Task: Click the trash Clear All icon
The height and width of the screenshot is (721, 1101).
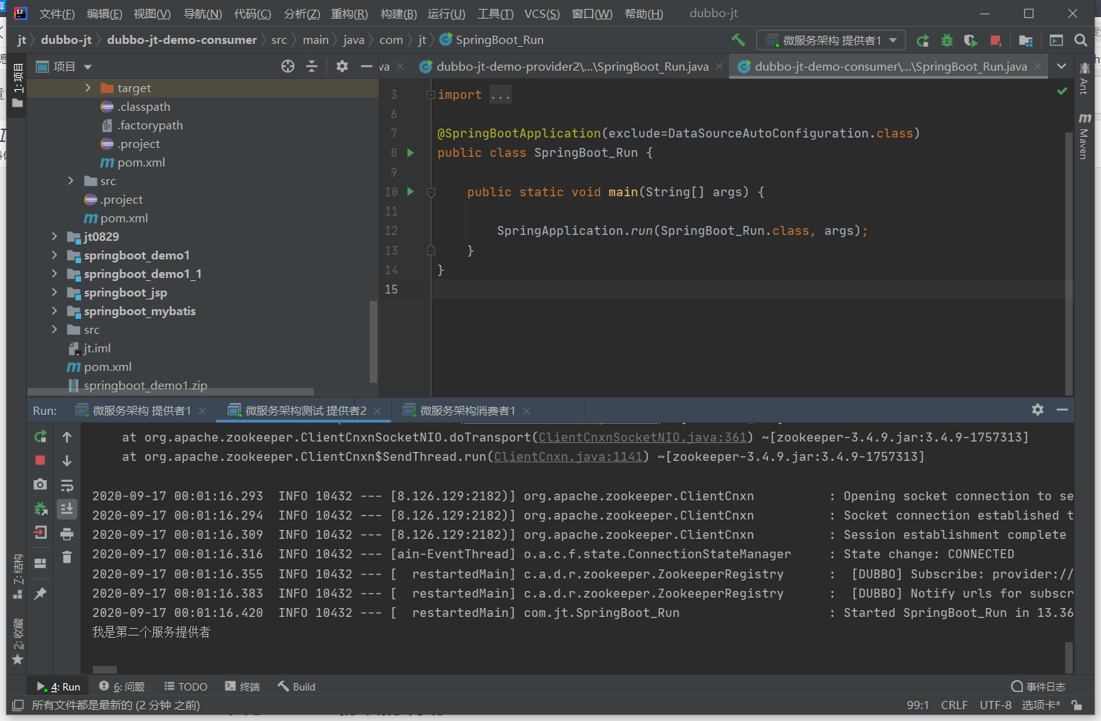Action: [x=67, y=557]
